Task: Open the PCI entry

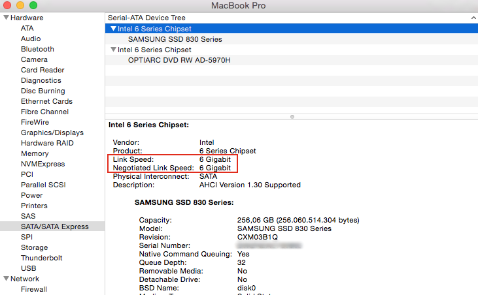Action: pyautogui.click(x=27, y=174)
